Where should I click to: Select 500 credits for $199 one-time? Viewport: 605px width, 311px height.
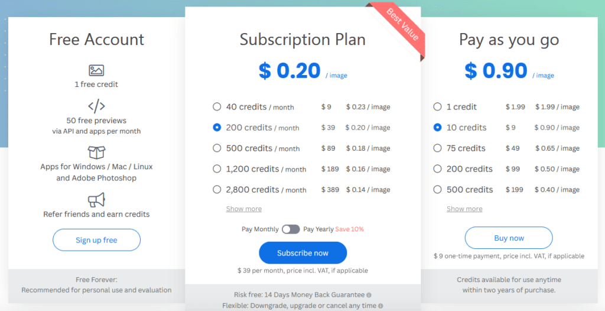point(437,190)
